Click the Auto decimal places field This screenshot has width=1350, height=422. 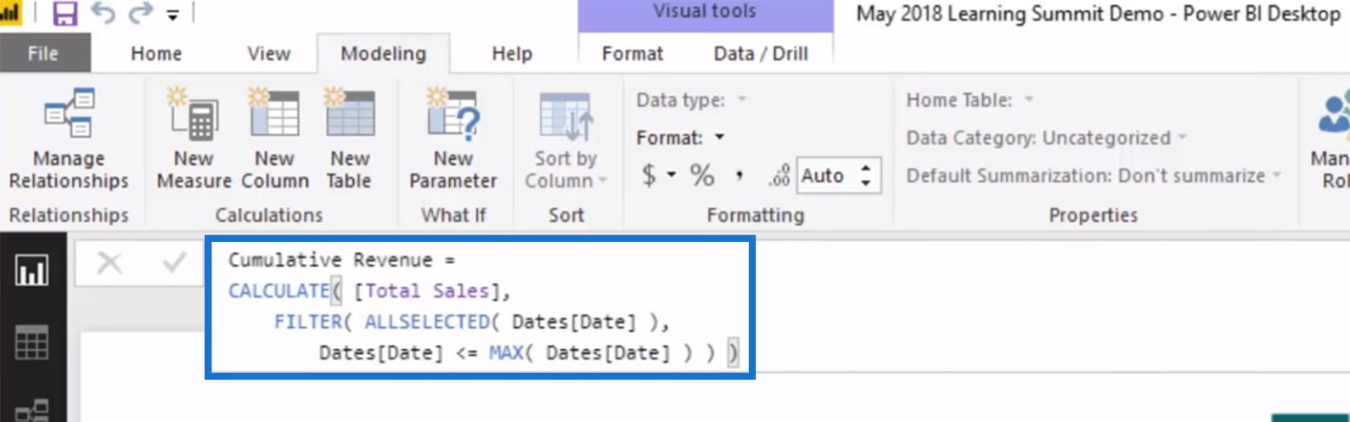(x=826, y=175)
